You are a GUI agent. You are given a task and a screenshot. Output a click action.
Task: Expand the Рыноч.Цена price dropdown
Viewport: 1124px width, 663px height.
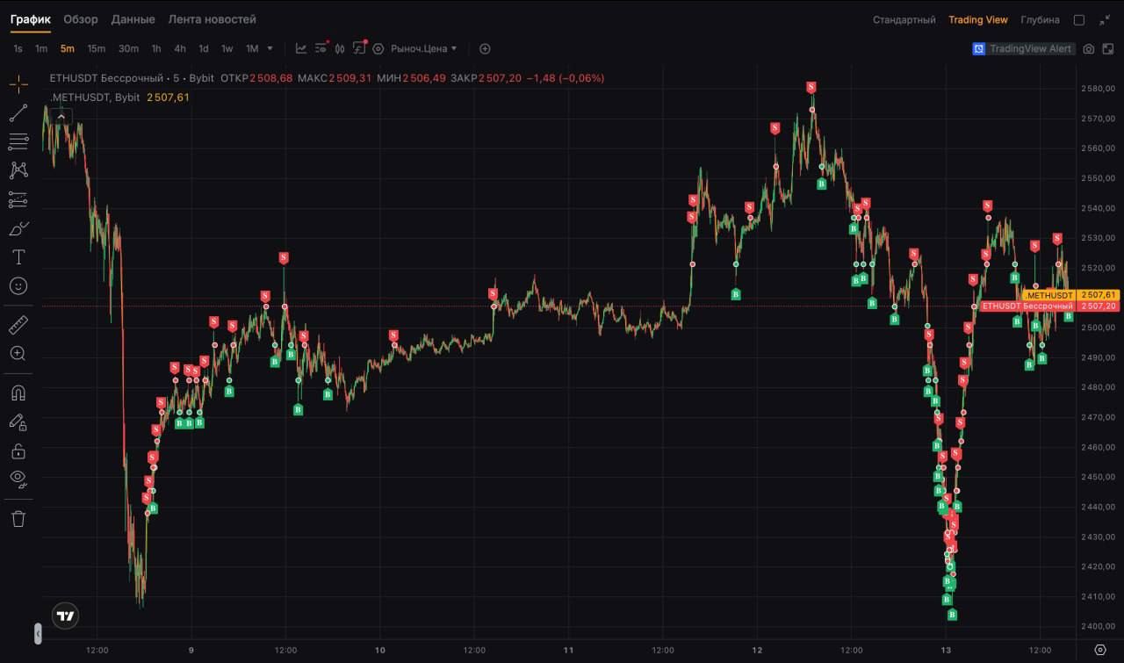tap(424, 48)
